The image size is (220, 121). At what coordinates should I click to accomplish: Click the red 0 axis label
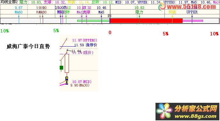tap(110, 33)
